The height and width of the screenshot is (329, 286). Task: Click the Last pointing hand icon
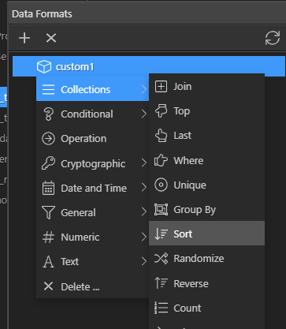(x=161, y=136)
